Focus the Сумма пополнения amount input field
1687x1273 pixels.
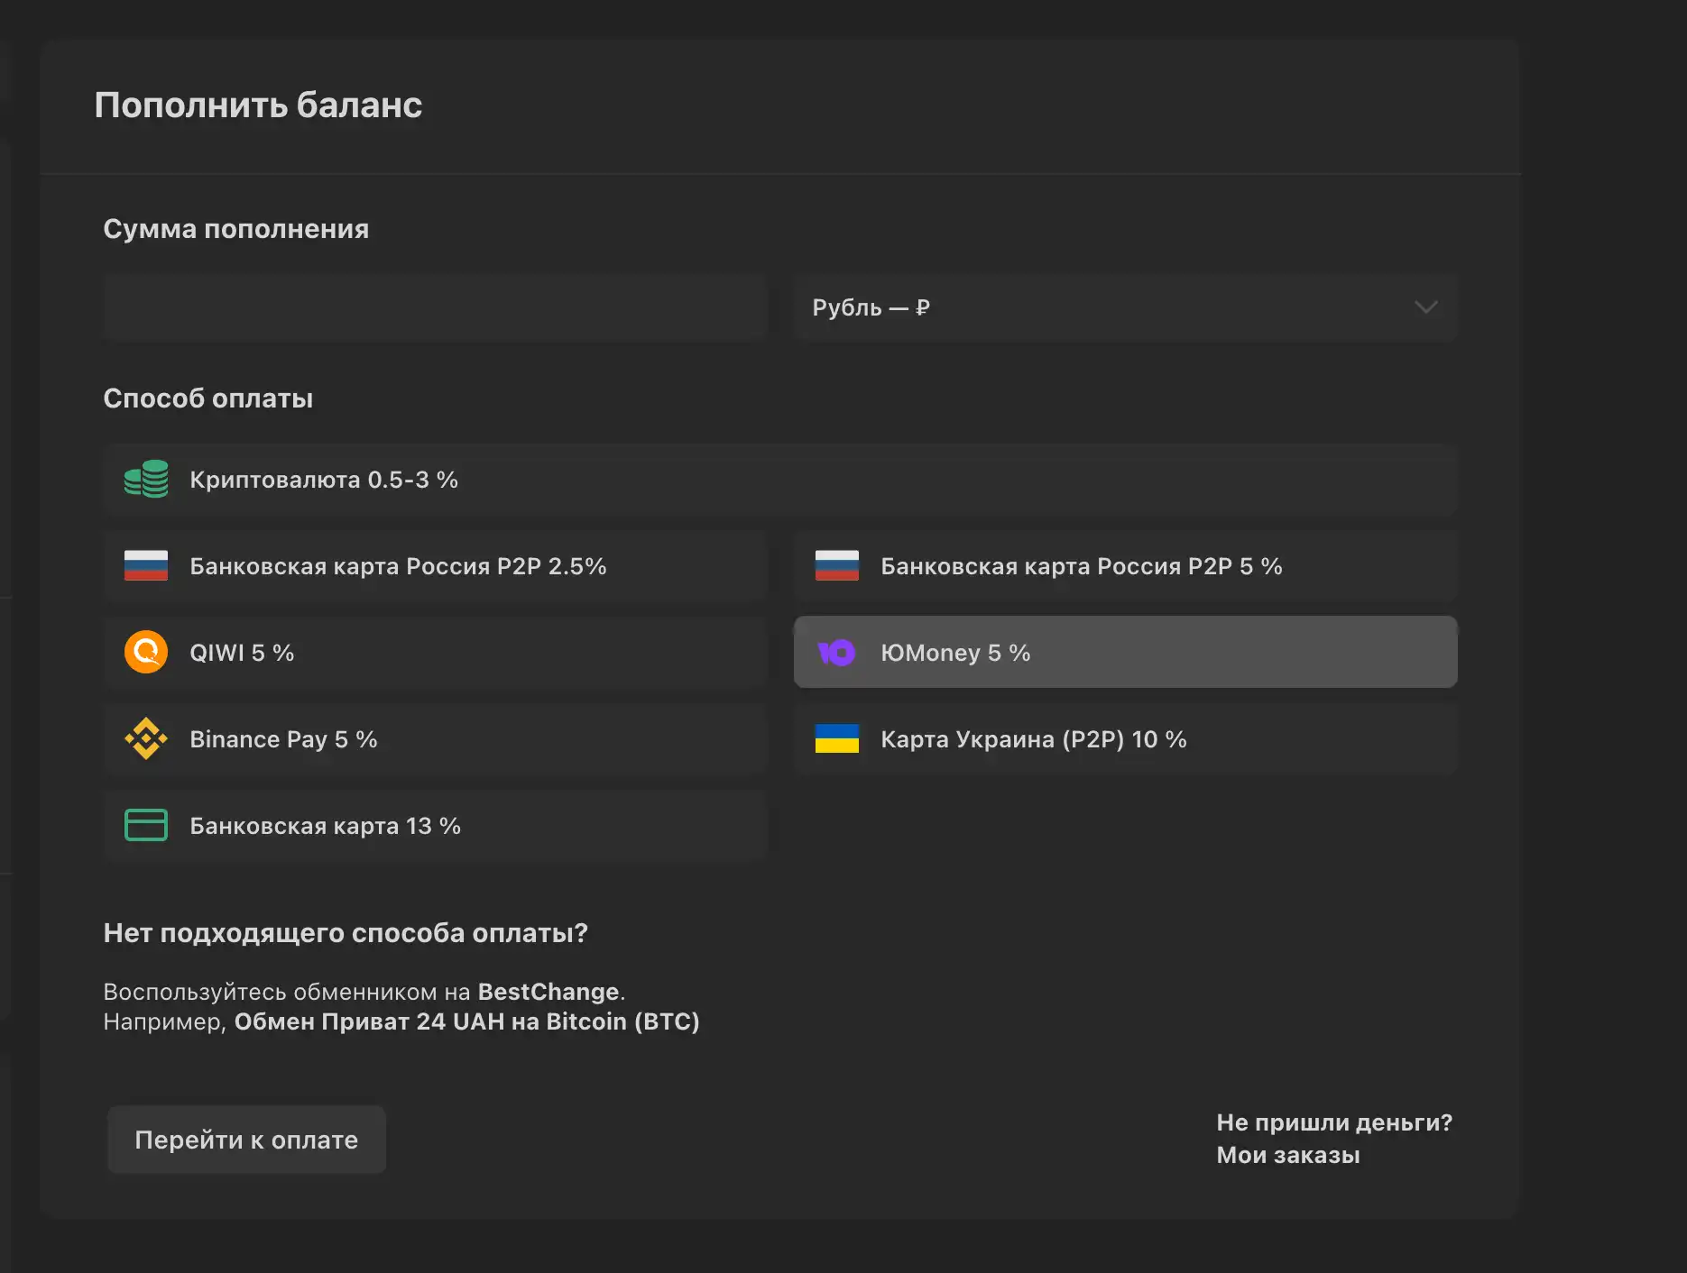436,307
